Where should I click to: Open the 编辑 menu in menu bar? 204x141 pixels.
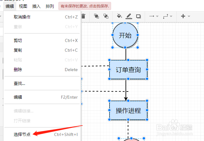point(10,6)
